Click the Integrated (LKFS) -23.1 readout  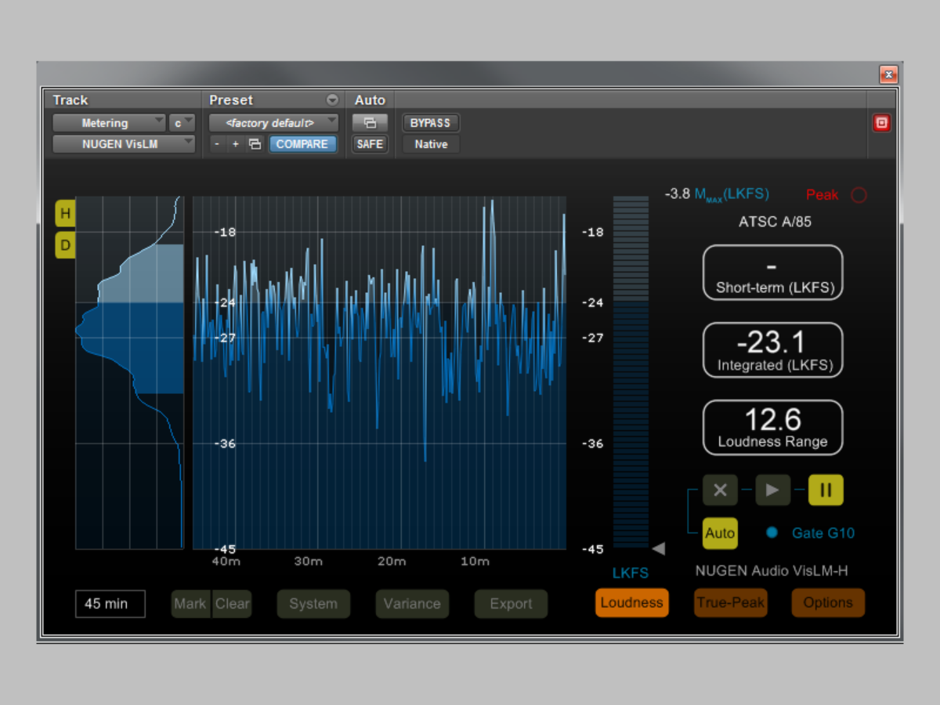772,350
